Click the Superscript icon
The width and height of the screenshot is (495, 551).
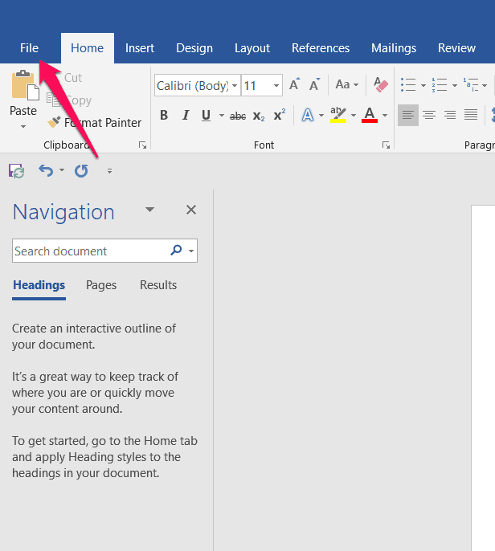click(279, 116)
